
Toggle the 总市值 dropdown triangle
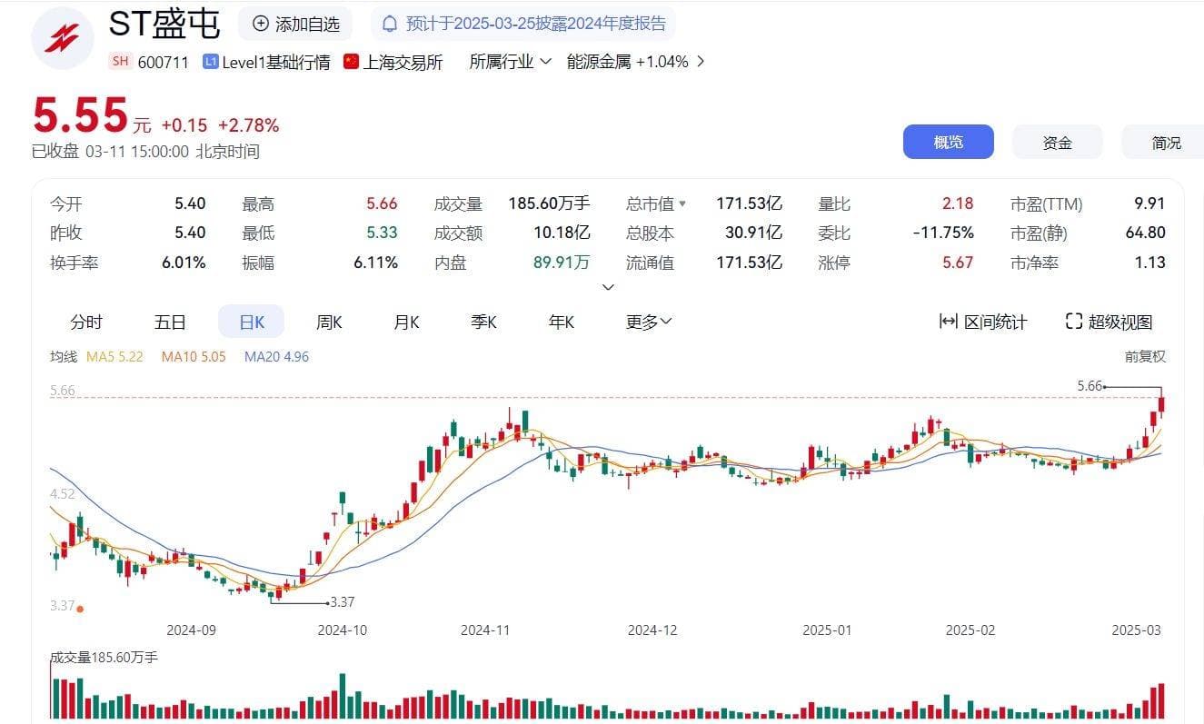682,204
